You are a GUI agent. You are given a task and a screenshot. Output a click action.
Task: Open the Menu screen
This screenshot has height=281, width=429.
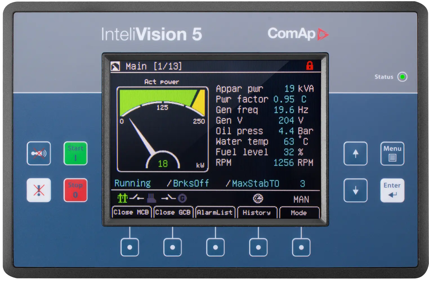[392, 154]
